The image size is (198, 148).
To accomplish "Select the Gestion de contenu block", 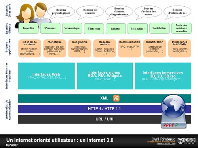I will 30,48.
